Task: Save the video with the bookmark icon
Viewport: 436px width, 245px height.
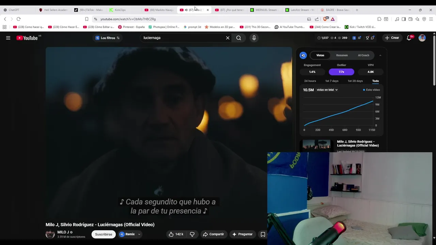Action: [263, 234]
